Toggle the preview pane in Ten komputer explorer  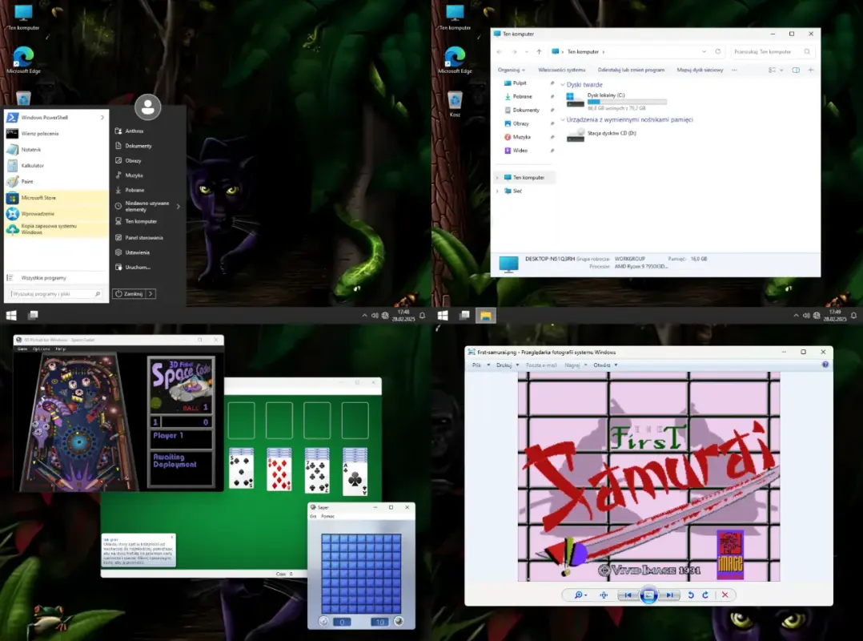tap(796, 70)
